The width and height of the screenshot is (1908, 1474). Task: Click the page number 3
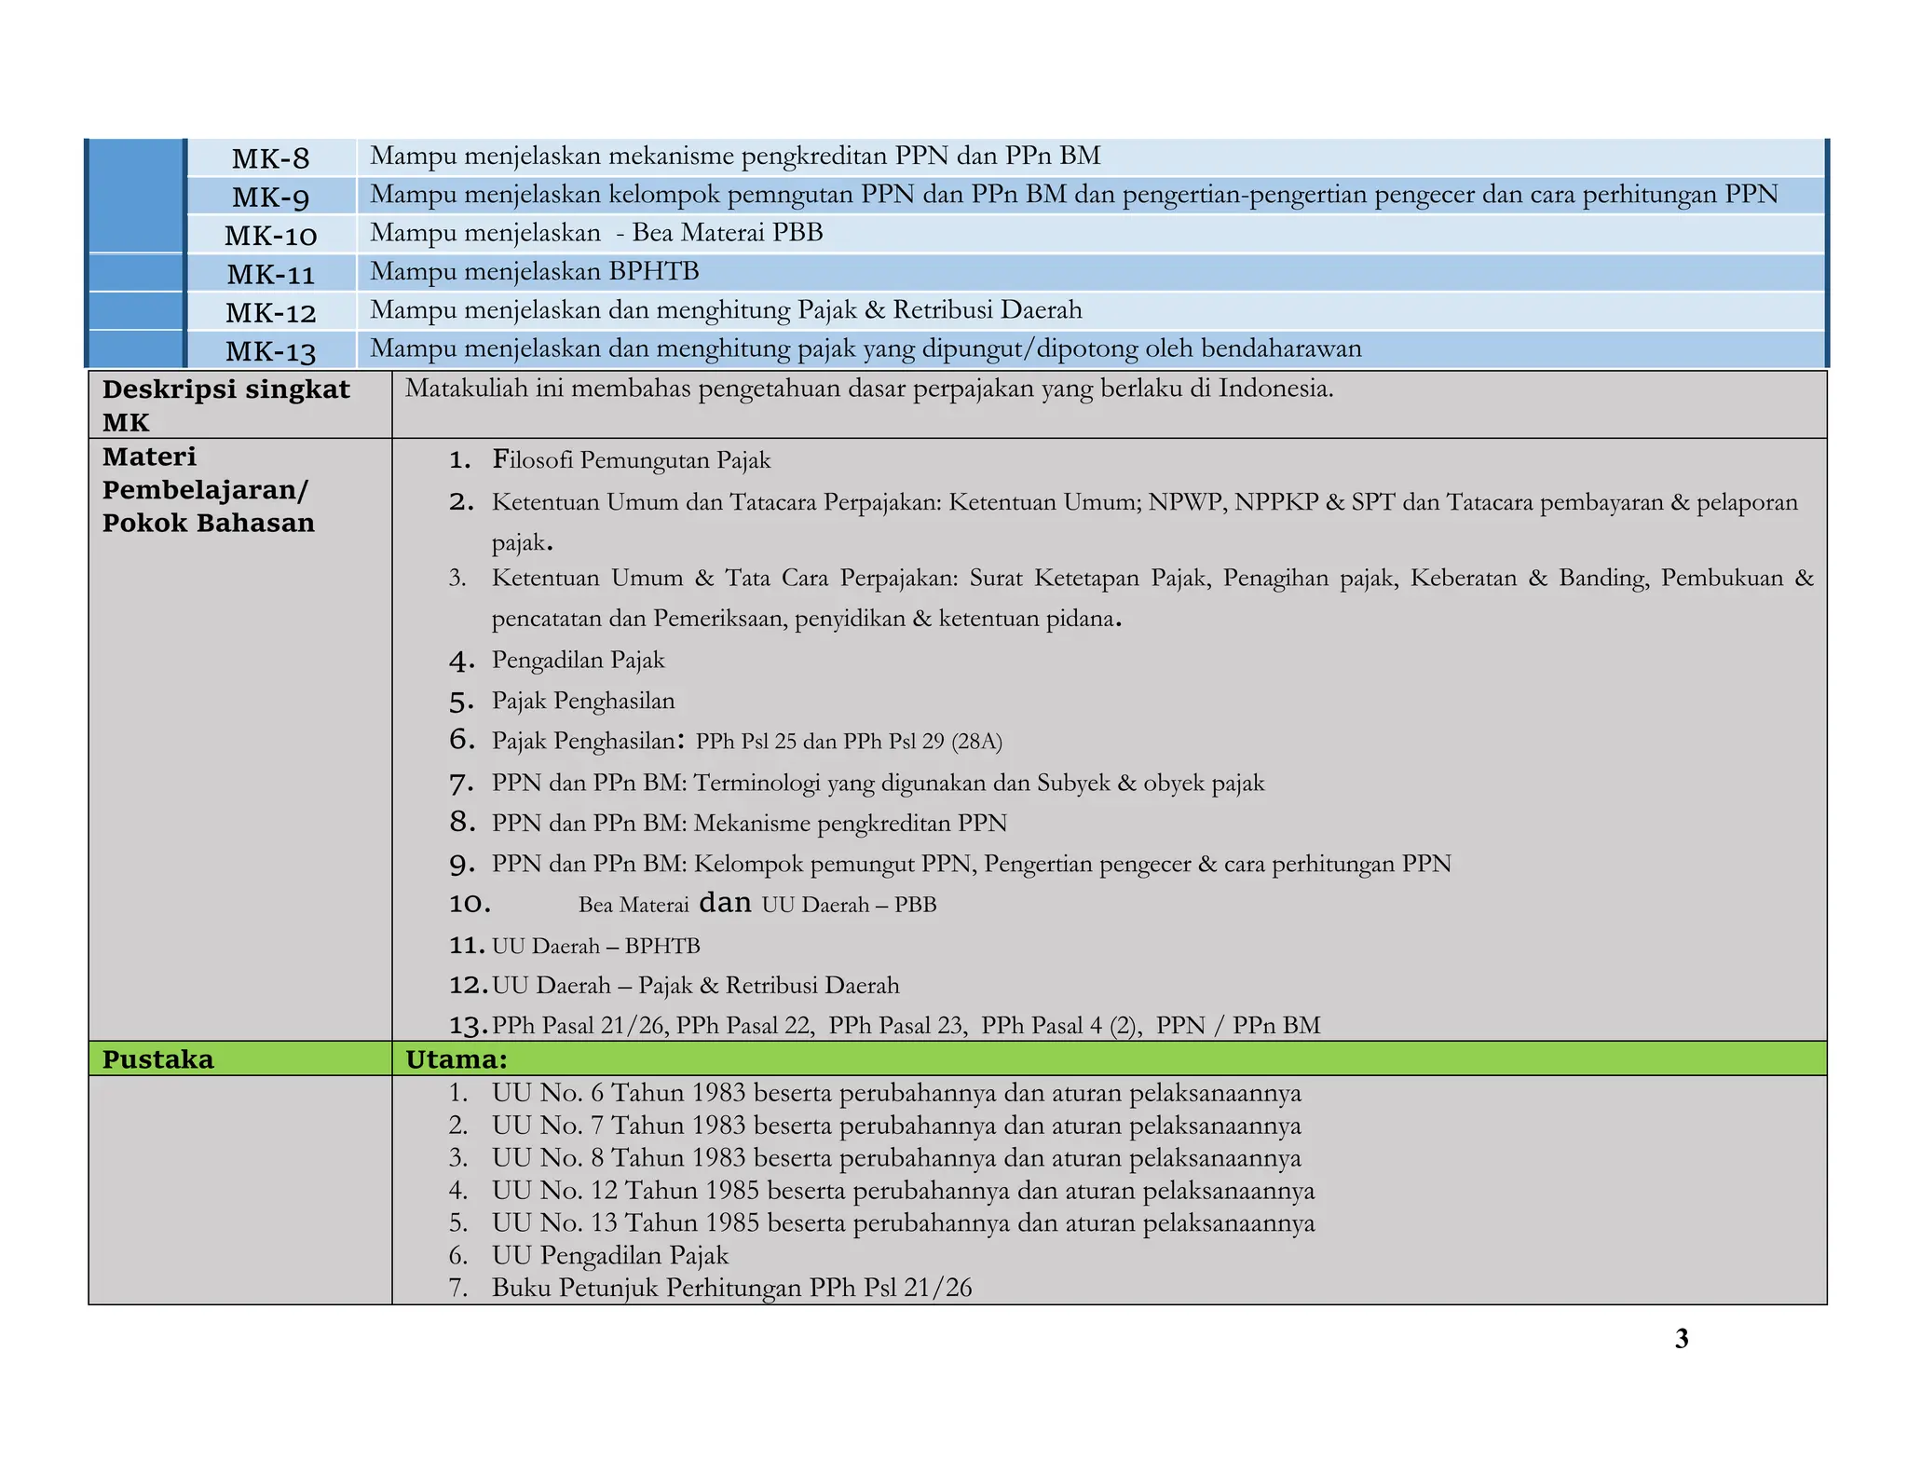pyautogui.click(x=1681, y=1339)
